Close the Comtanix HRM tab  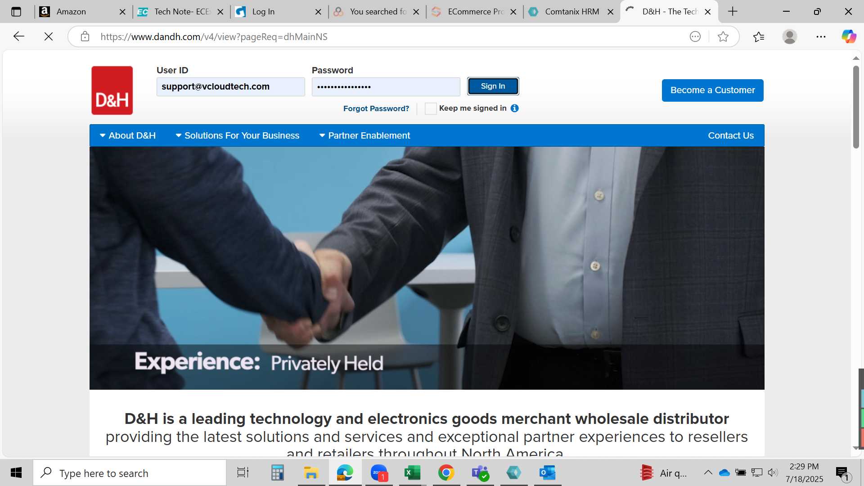point(611,12)
